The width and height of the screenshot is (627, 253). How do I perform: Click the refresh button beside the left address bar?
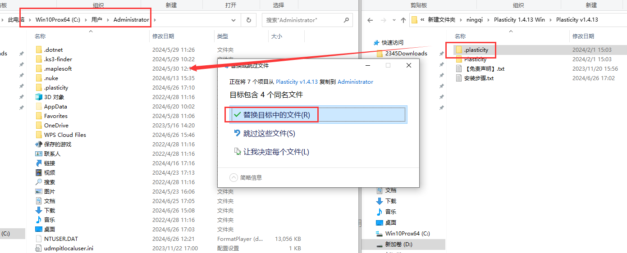click(x=248, y=20)
